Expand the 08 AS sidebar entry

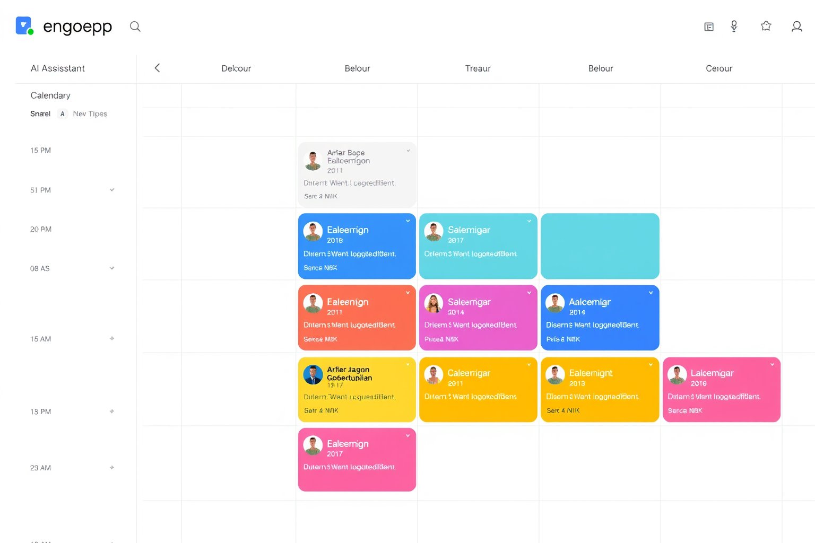(x=112, y=268)
